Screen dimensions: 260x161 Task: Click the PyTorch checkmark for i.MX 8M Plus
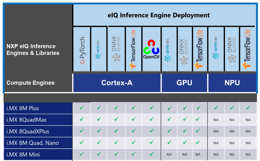(82, 108)
